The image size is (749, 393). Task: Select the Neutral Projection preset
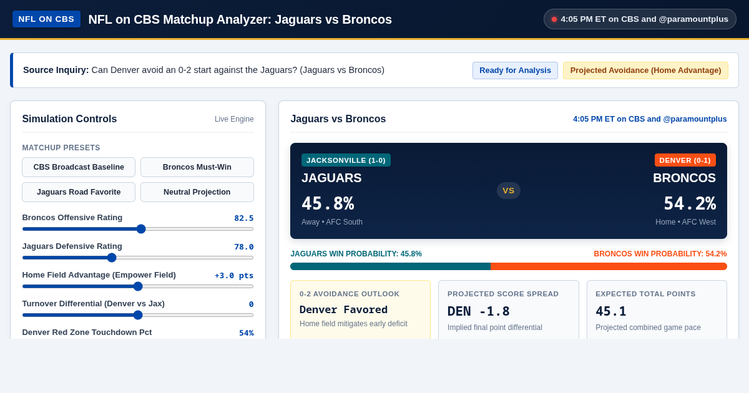tap(197, 192)
